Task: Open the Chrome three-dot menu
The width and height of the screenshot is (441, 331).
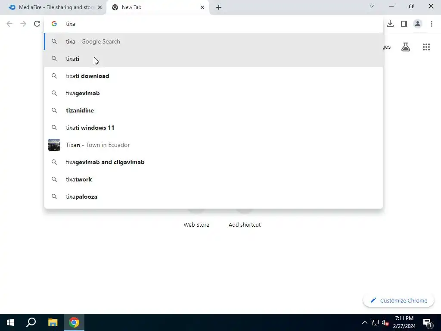Action: 432,24
